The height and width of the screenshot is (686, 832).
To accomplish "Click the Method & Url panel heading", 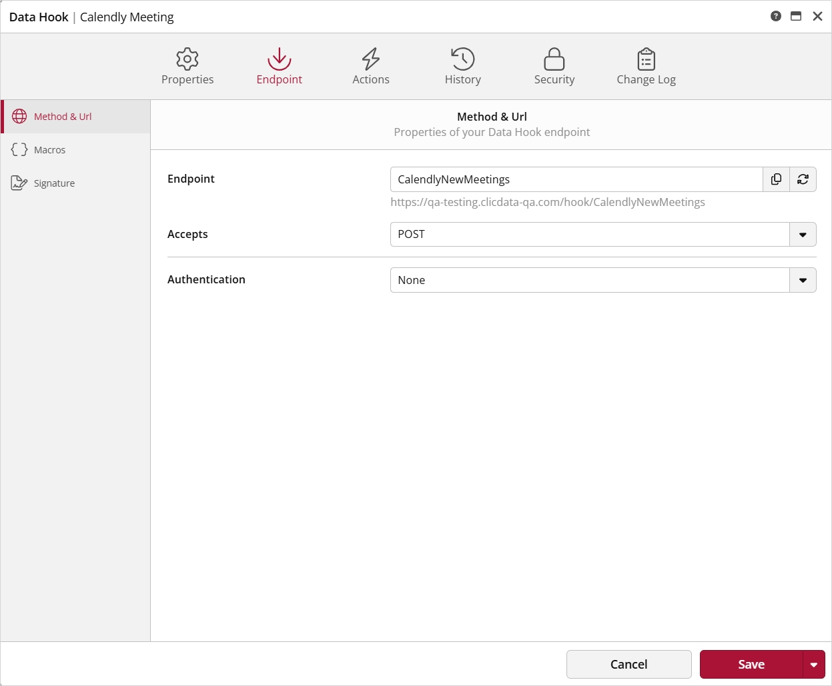I will (x=492, y=117).
